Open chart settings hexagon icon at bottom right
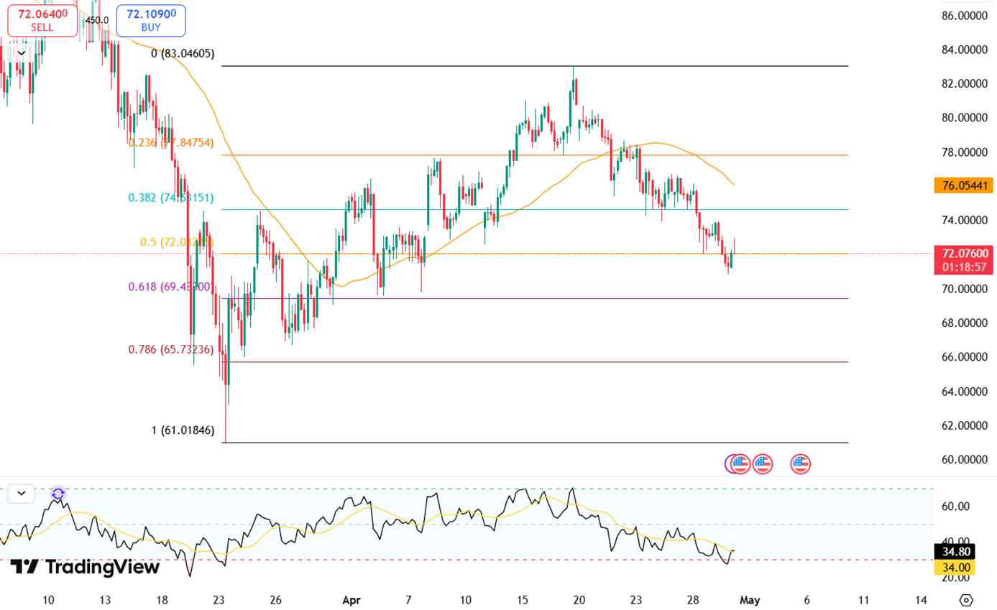 966,600
